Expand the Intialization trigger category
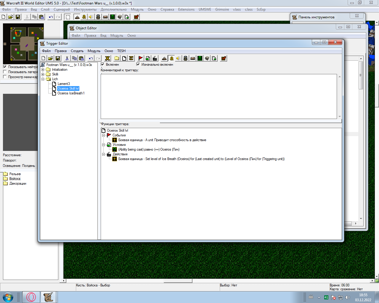This screenshot has width=379, height=303. point(43,70)
